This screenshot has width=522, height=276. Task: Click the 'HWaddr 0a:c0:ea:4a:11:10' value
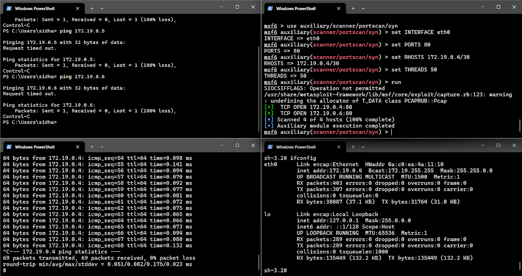[x=404, y=164]
